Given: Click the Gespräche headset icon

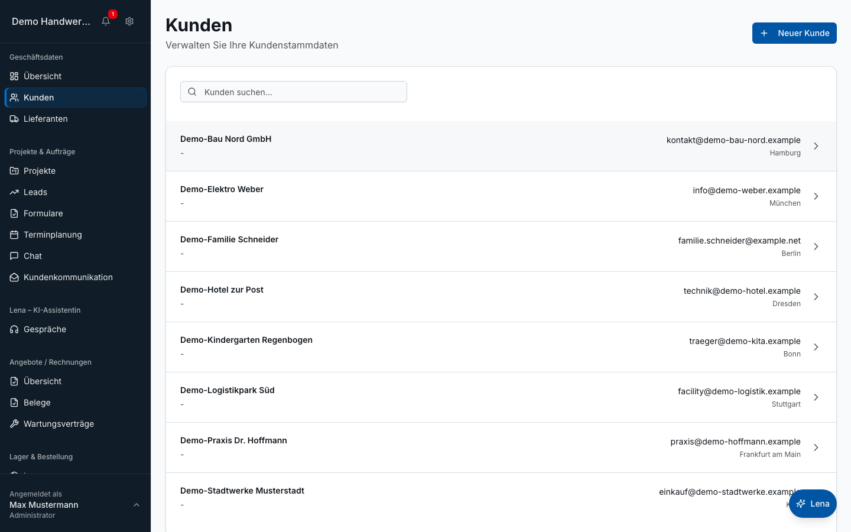Looking at the screenshot, I should click(x=14, y=329).
